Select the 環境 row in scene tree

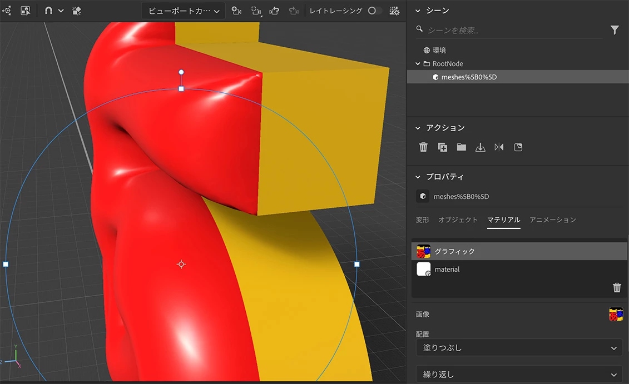click(x=517, y=50)
